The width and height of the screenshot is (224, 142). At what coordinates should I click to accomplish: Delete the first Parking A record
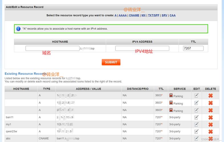pyautogui.click(x=210, y=95)
